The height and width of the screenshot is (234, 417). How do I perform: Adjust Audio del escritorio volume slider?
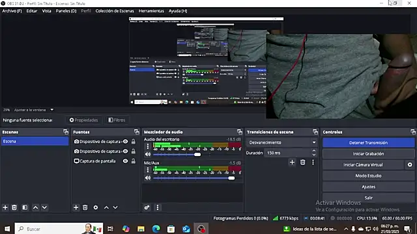pos(197,155)
